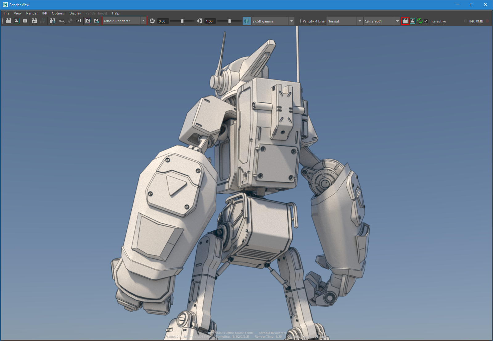
Task: Click the gamma slider handle
Action: pos(229,21)
